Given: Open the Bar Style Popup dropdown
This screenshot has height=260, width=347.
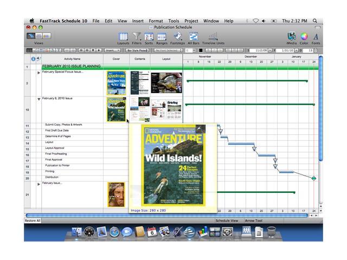Looking at the screenshot, I should click(x=137, y=50).
